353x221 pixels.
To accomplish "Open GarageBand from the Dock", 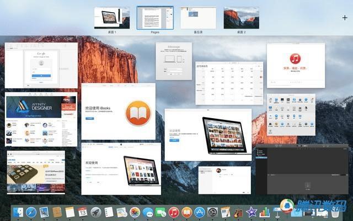I will click(x=238, y=212).
